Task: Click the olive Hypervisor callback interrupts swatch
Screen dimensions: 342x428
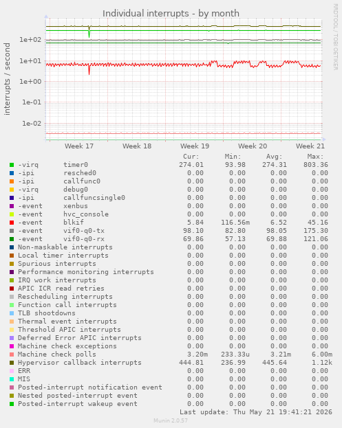Action: pos(12,363)
